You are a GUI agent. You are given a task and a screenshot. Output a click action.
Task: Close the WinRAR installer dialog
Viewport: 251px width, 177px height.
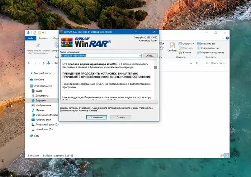[x=154, y=32]
